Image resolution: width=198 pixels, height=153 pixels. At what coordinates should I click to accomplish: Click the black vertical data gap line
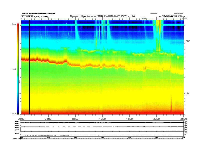(29, 67)
